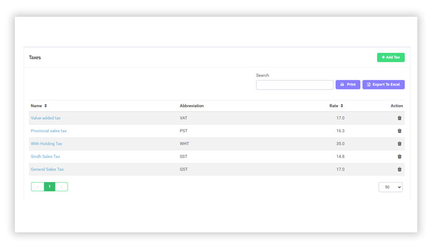
Task: Open the Sindh Sales Tax link
Action: 45,157
